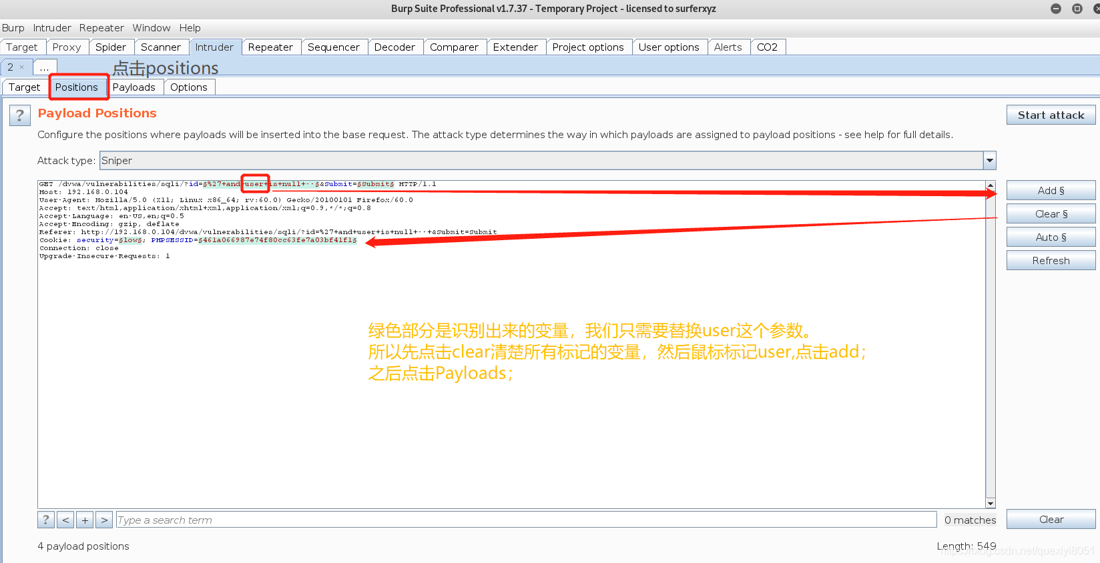The image size is (1100, 563).
Task: Click the Refresh button
Action: pyautogui.click(x=1051, y=260)
